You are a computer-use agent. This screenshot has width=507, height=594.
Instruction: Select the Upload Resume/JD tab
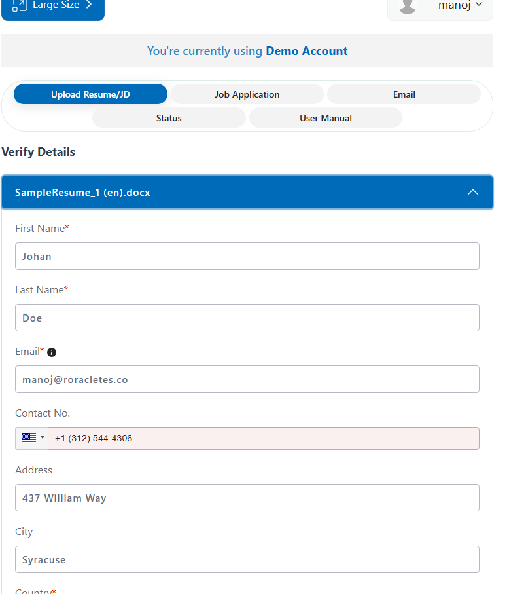[90, 94]
